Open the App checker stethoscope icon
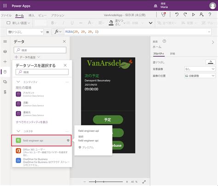Screen dimensions: 218x186 [163, 15]
